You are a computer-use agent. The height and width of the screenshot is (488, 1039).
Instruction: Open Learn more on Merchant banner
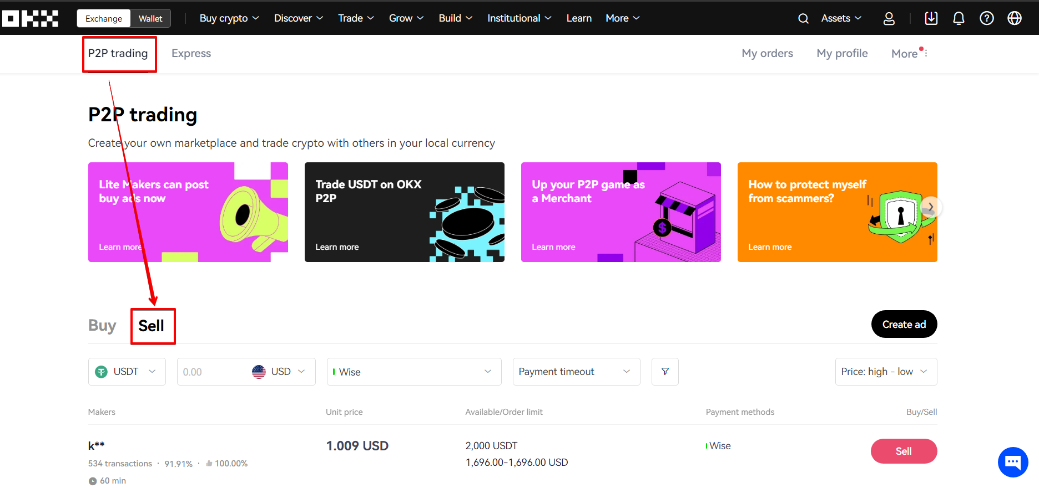coord(553,247)
